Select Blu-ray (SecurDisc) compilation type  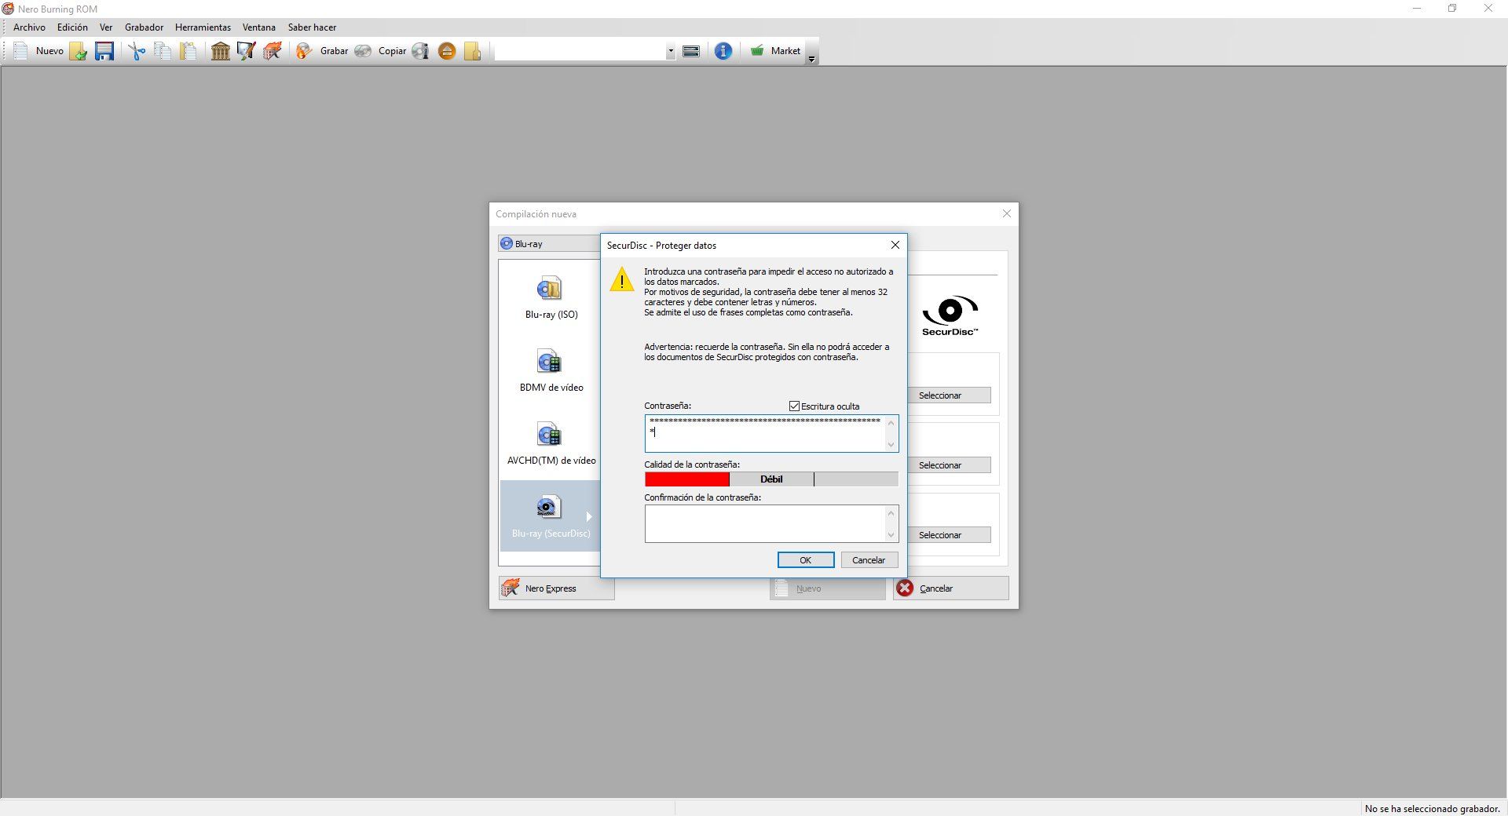(x=551, y=515)
